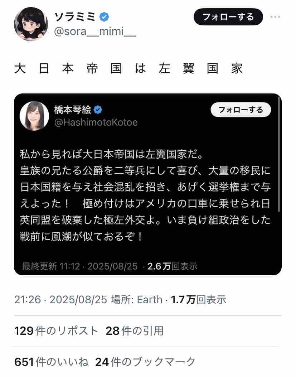Follow ソラミミ with the black フォローする button
This screenshot has width=296, height=377.
pos(228,17)
